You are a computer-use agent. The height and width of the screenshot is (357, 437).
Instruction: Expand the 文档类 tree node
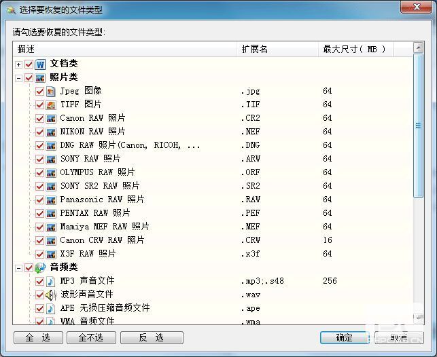[18, 64]
